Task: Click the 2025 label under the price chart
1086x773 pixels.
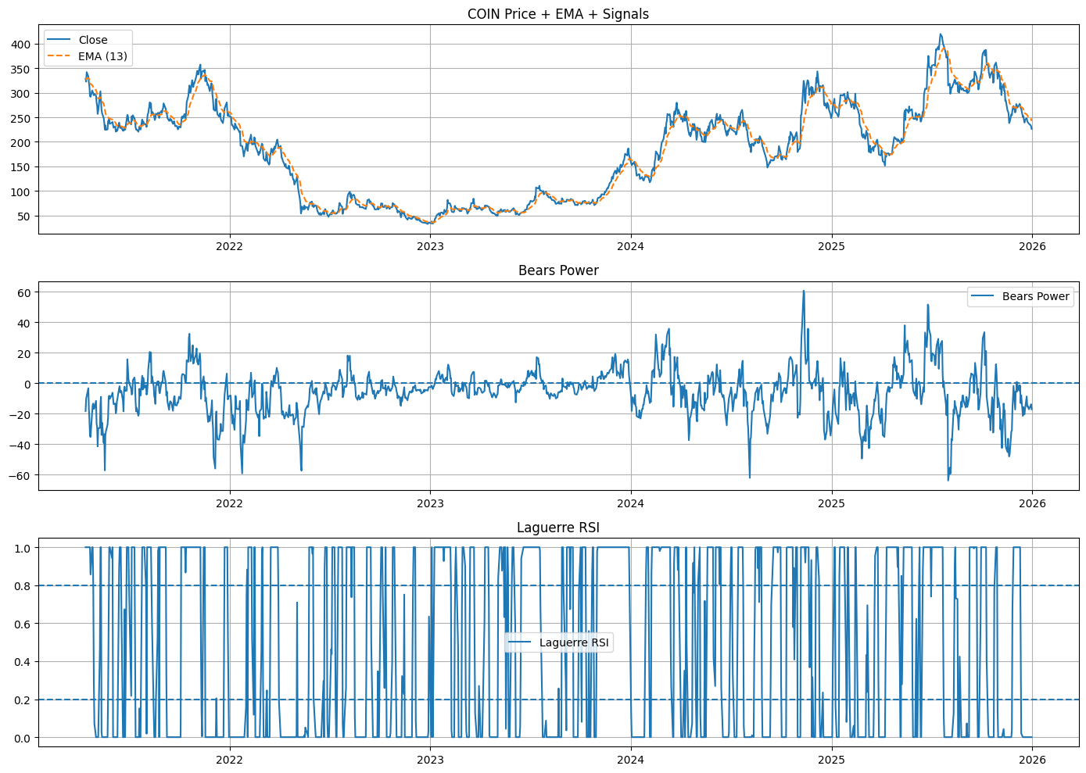Action: [x=832, y=246]
